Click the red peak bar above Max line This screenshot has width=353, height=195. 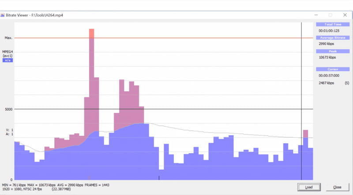pyautogui.click(x=91, y=33)
